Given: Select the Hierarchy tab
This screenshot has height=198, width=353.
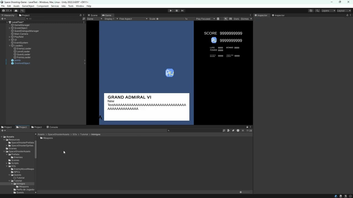Looking at the screenshot, I should (8, 15).
